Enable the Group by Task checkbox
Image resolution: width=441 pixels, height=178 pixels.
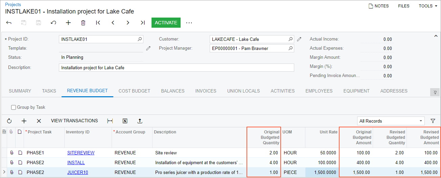[14, 107]
